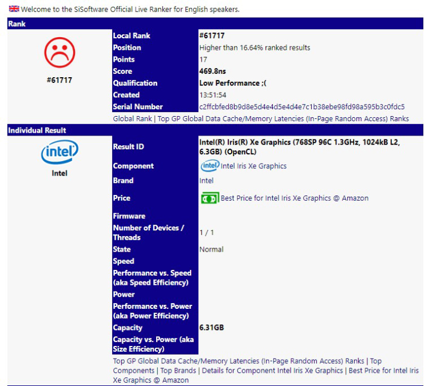Open the Intel brand link
This screenshot has width=429, height=386.
click(206, 181)
